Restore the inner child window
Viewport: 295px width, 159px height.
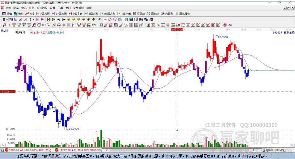click(289, 8)
